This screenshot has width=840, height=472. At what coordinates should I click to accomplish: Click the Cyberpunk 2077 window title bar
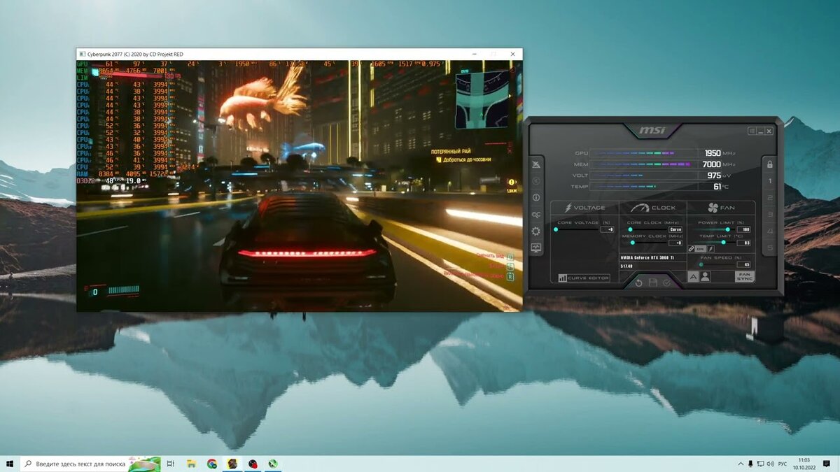[300, 54]
